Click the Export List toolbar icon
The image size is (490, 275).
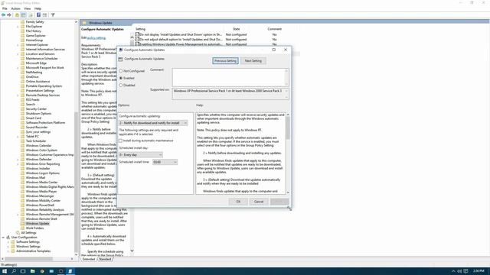coord(31,15)
